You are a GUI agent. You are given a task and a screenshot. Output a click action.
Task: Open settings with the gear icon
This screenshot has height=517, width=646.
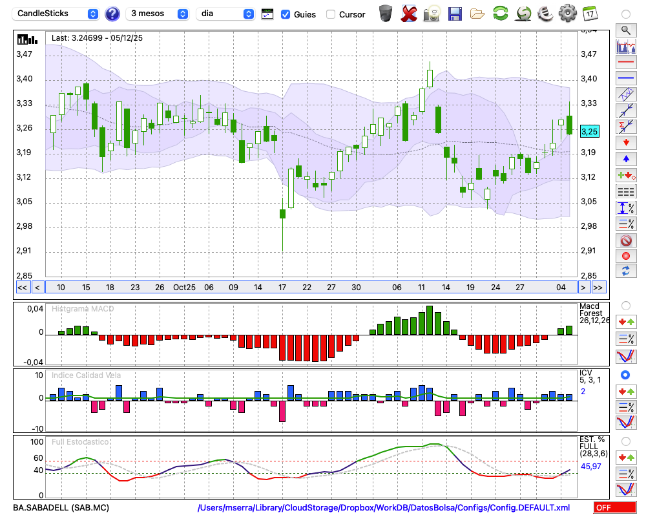click(x=567, y=13)
